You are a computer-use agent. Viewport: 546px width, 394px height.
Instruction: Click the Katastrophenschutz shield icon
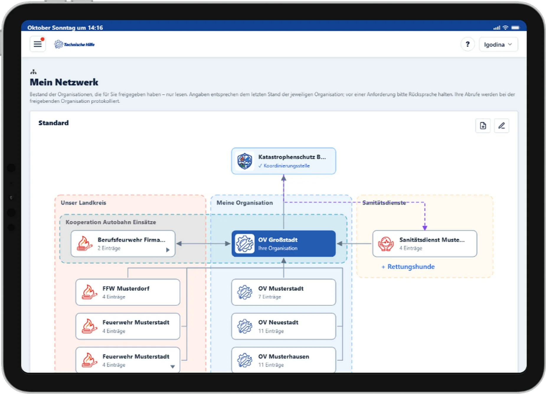point(245,161)
